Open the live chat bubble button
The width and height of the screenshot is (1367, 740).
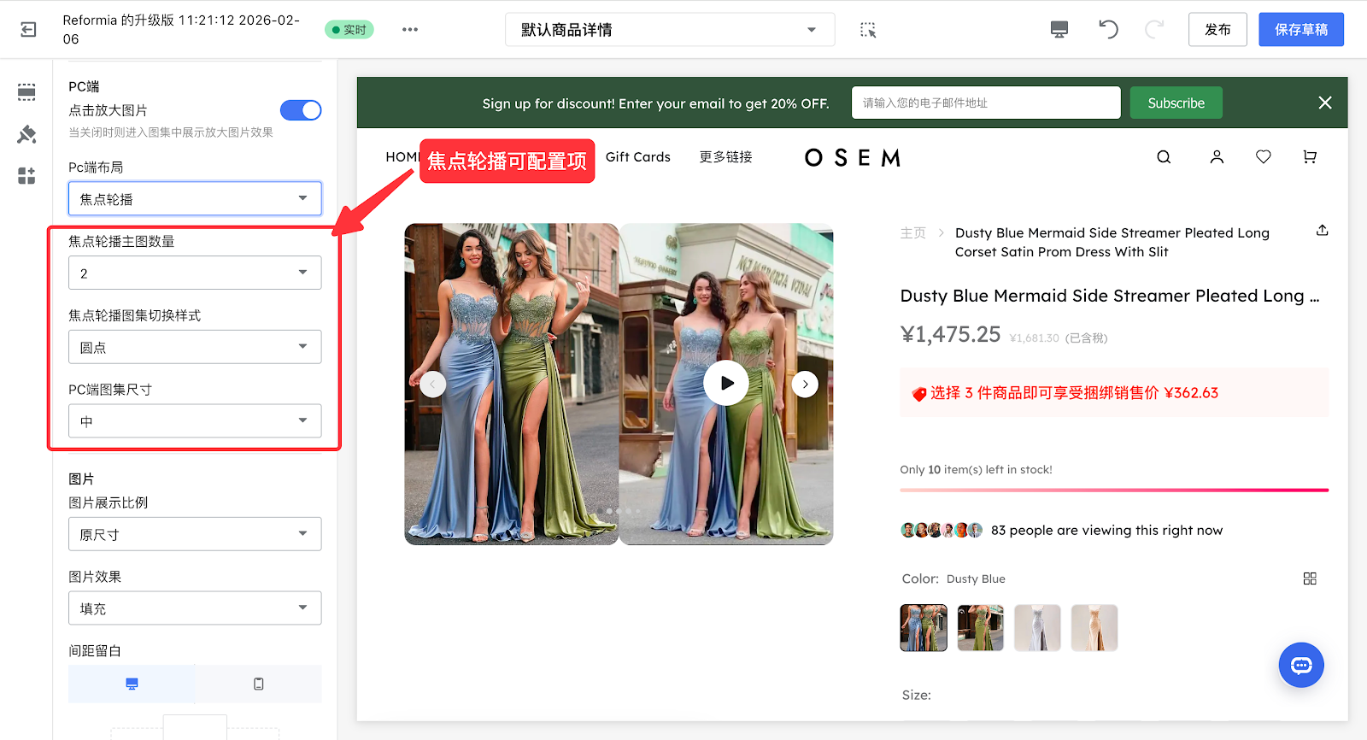(x=1300, y=665)
